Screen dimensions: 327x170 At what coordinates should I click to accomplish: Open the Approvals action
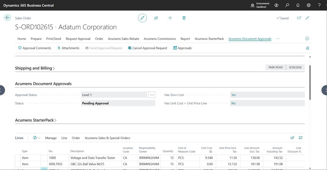pos(182,48)
